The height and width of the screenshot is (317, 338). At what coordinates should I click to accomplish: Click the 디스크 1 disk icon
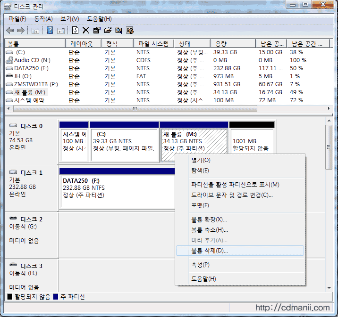tap(13, 172)
